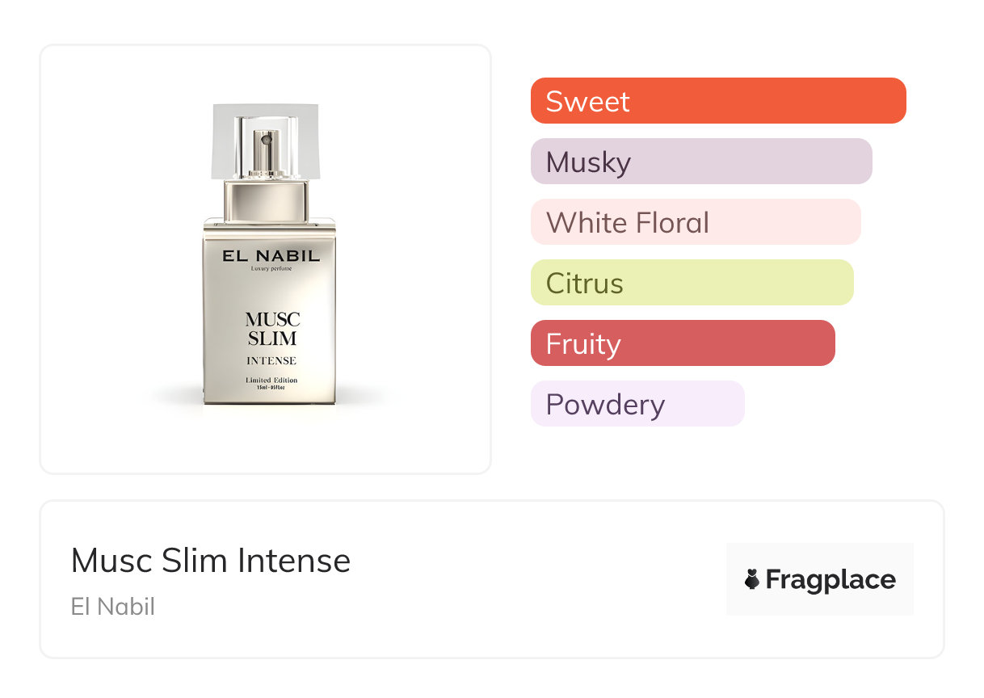
Task: Open the Musc Slim Intense title
Action: coord(211,560)
